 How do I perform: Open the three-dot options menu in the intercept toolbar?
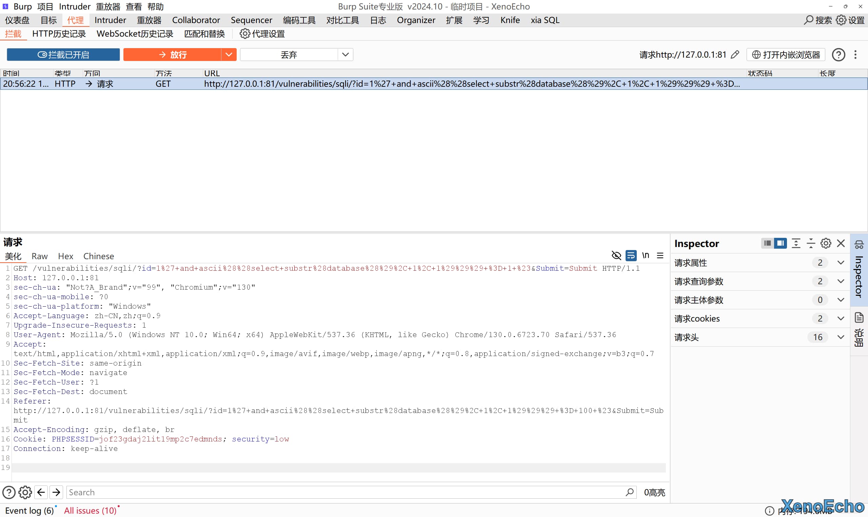point(855,55)
